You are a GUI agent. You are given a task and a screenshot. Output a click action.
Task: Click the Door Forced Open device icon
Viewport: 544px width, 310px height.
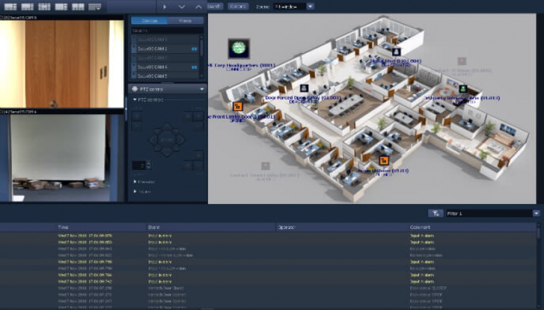[304, 89]
